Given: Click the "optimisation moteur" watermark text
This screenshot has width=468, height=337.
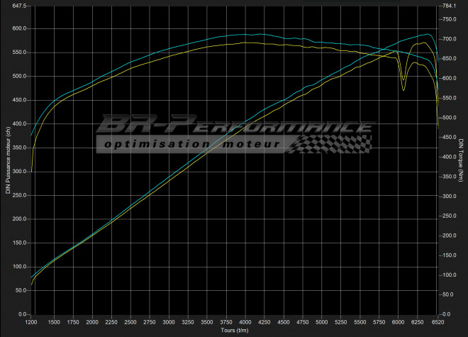Looking at the screenshot, I should tap(191, 144).
